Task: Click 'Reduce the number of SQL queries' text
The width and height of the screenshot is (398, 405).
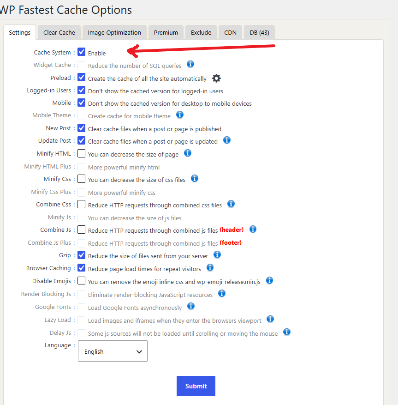Action: (135, 66)
